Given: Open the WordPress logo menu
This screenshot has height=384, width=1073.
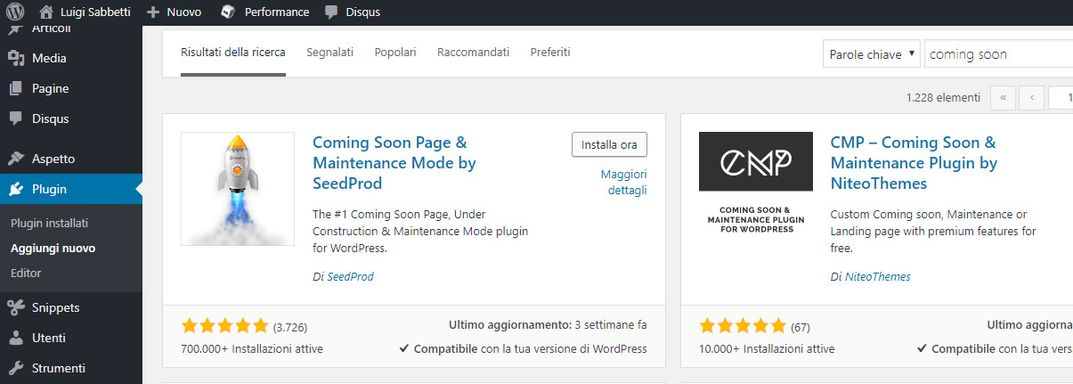Looking at the screenshot, I should (14, 12).
